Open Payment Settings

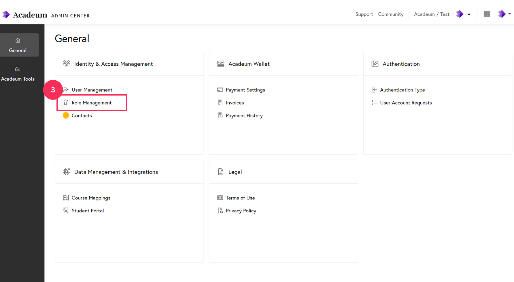coord(245,90)
